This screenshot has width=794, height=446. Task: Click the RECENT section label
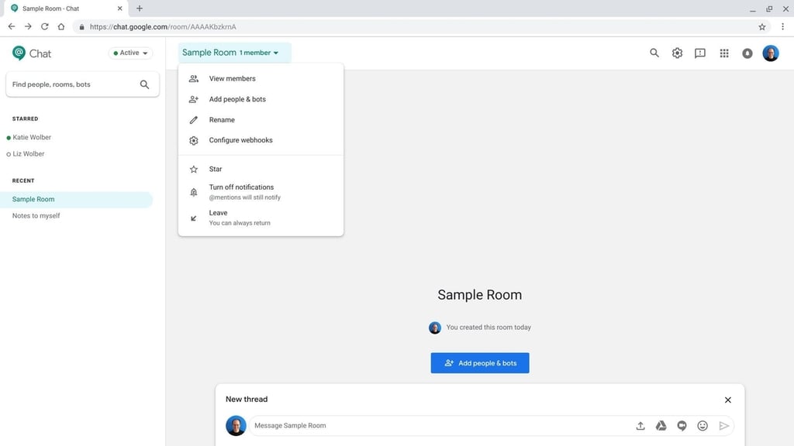[x=23, y=180]
